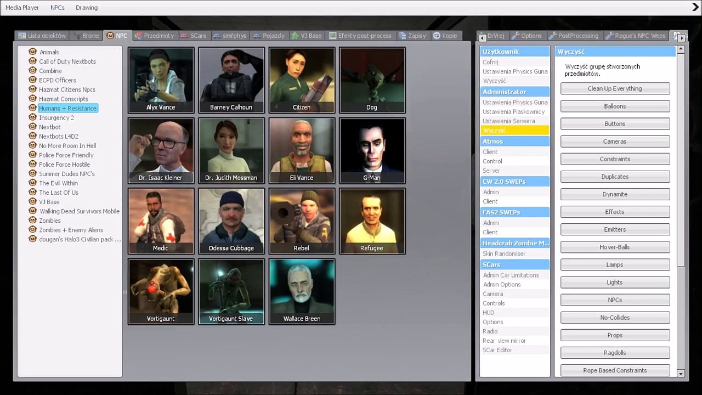
Task: Click the cleanup list scroll-down arrow
Action: (681, 374)
